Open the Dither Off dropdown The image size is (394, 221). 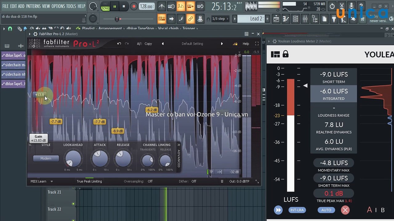pos(194,181)
